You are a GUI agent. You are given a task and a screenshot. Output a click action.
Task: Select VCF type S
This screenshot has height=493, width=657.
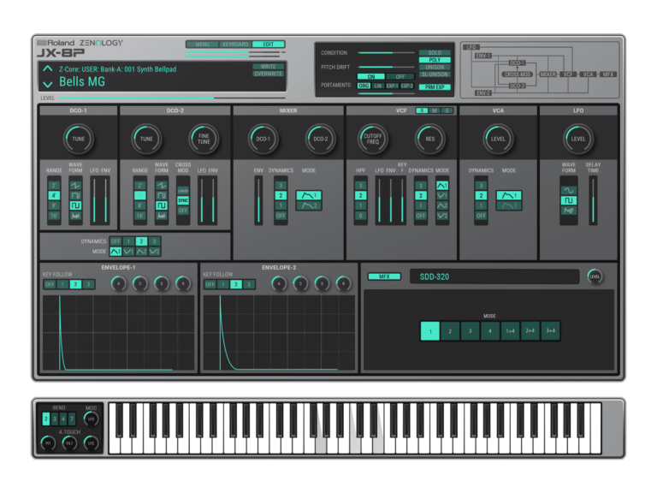coord(447,110)
